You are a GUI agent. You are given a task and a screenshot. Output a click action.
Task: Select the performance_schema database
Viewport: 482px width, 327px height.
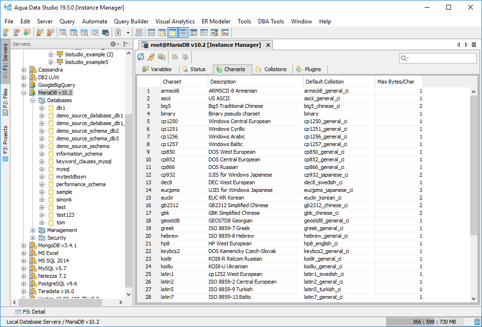81,184
